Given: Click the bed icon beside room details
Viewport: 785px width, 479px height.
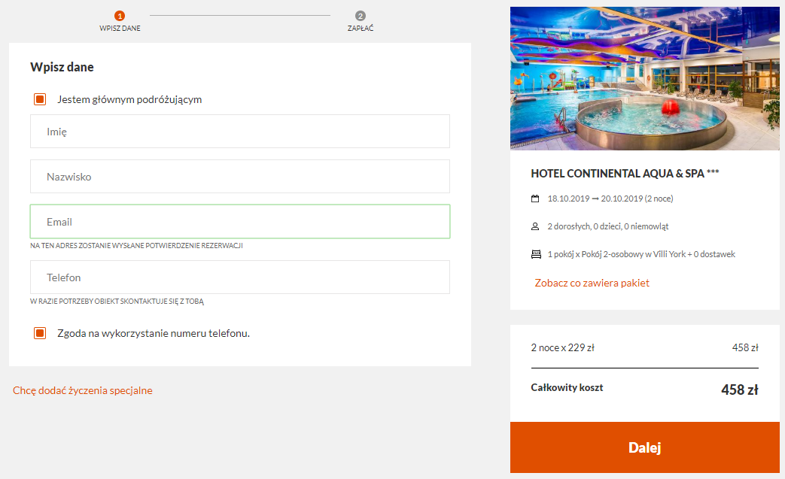Looking at the screenshot, I should tap(536, 254).
